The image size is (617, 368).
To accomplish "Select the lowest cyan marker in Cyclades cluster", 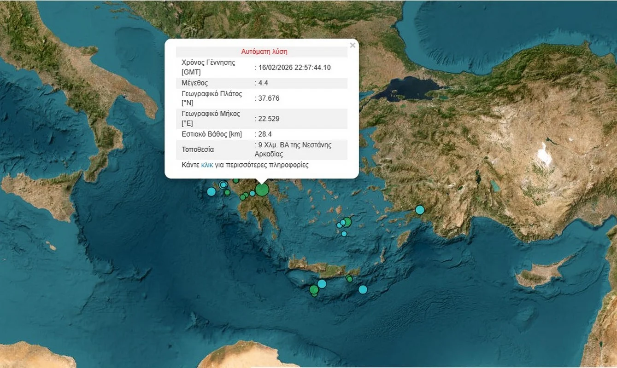I will [x=344, y=234].
